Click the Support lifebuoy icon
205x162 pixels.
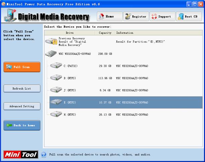click(154, 17)
